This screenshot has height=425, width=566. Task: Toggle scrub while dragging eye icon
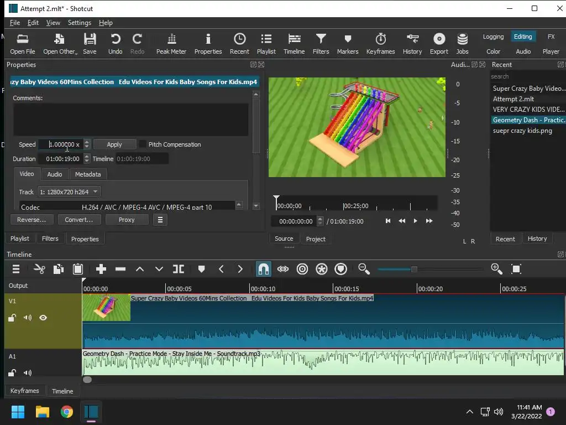pyautogui.click(x=283, y=269)
